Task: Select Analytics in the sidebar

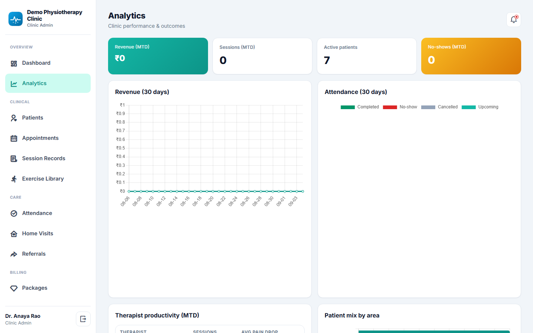Action: coord(48,83)
